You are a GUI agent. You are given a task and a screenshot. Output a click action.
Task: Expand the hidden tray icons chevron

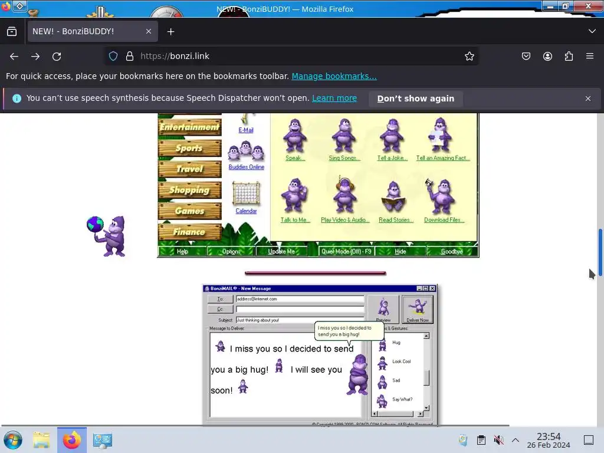point(516,440)
